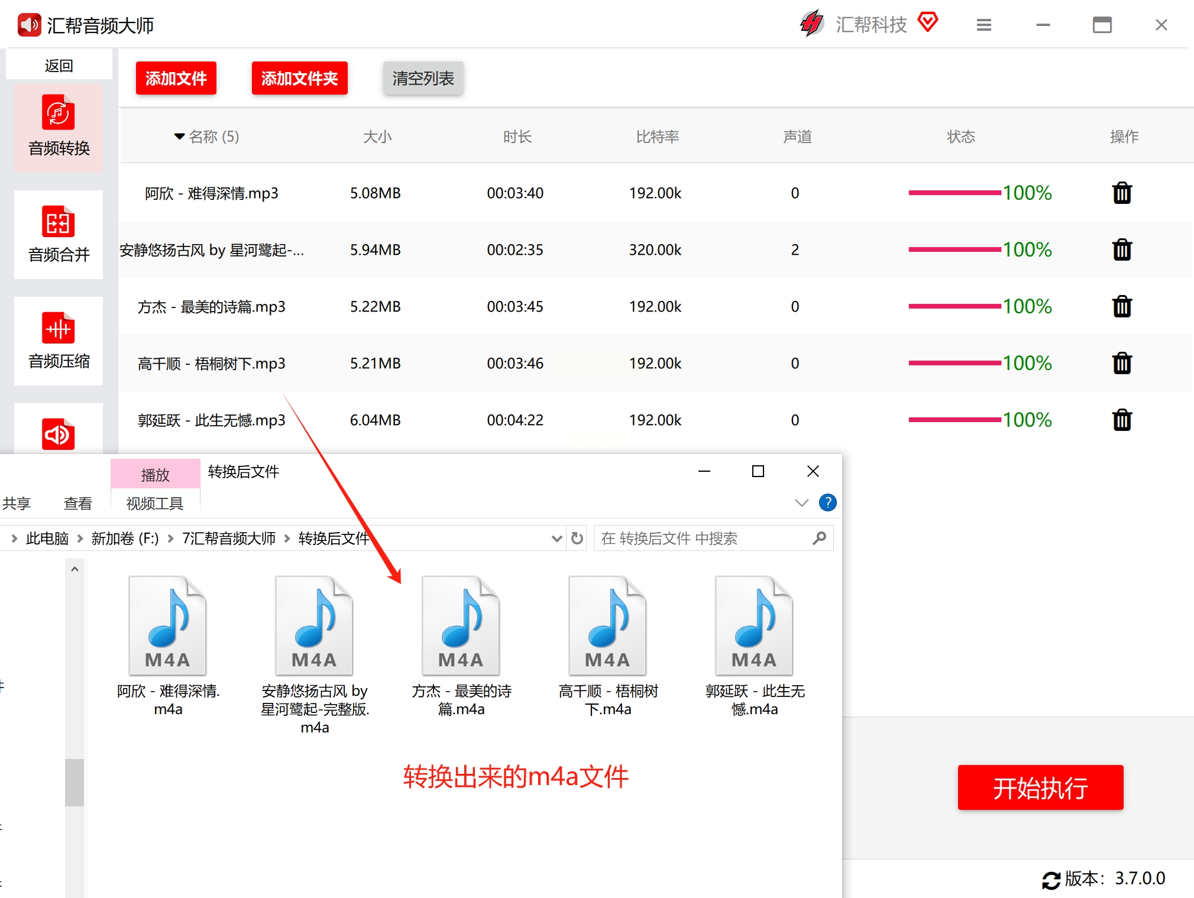Expand the explorer address bar history dropdown

point(556,538)
